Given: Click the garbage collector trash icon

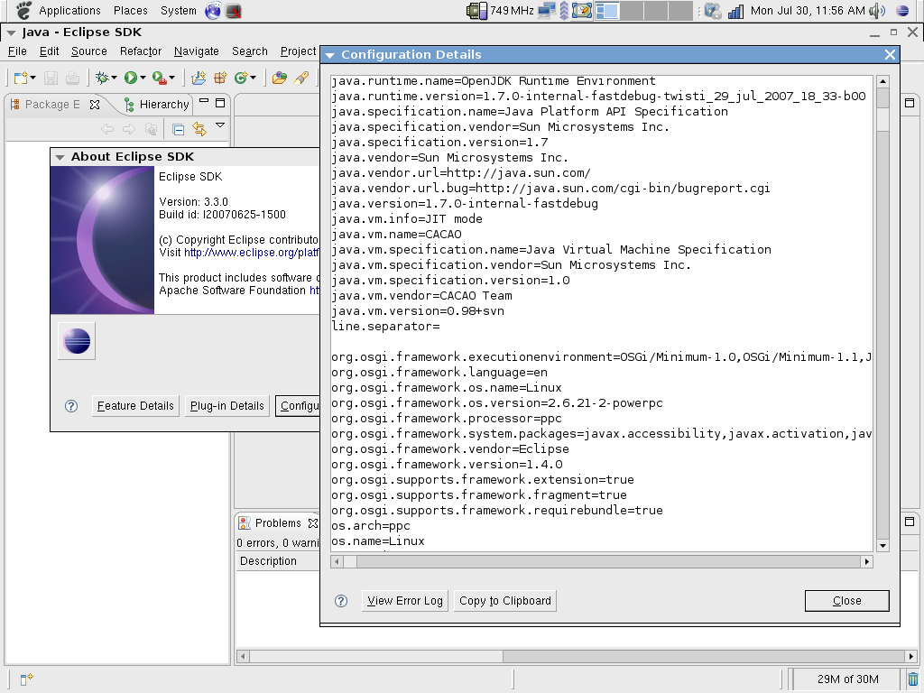Looking at the screenshot, I should (x=913, y=679).
